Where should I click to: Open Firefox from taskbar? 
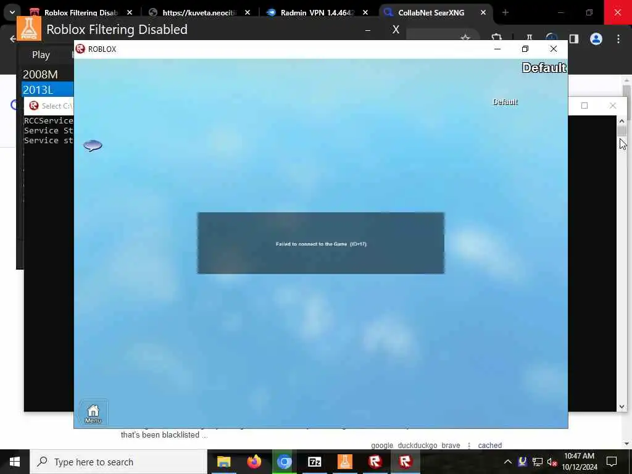254,462
